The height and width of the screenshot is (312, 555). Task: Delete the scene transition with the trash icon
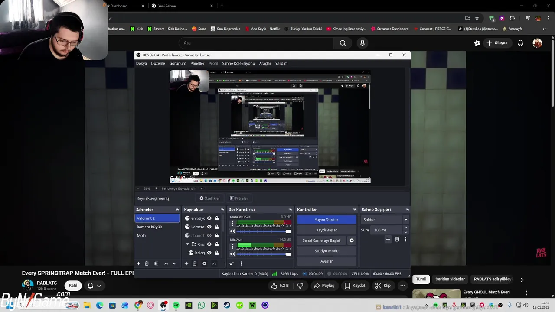tap(397, 239)
